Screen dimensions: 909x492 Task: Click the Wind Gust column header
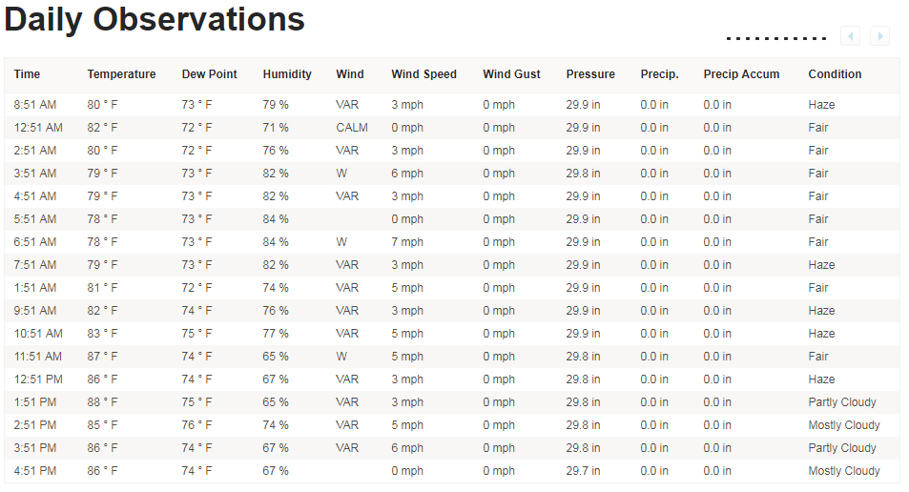point(511,74)
